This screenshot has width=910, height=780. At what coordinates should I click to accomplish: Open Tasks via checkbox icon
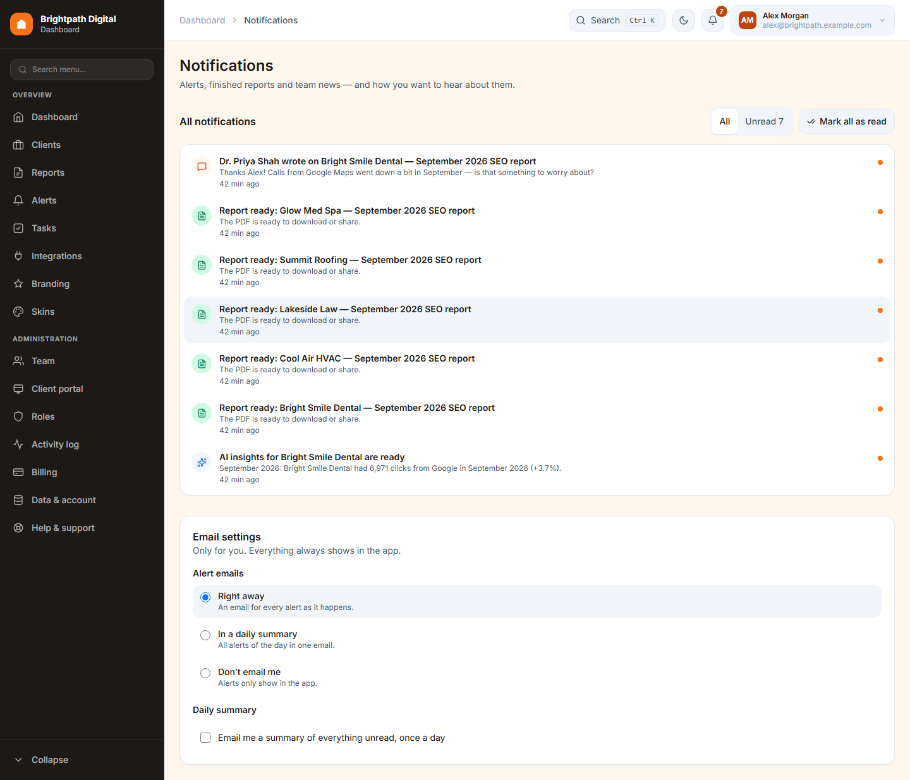click(18, 228)
